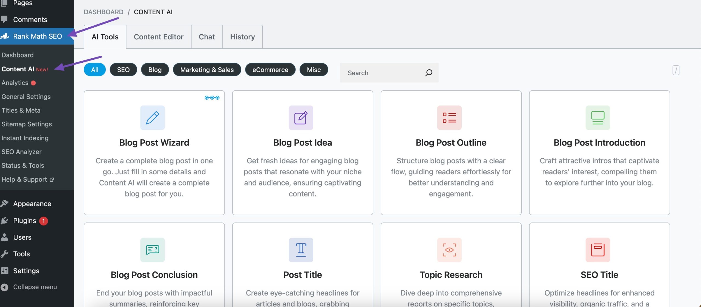Switch to the Content Editor tab
This screenshot has width=701, height=307.
coord(158,36)
